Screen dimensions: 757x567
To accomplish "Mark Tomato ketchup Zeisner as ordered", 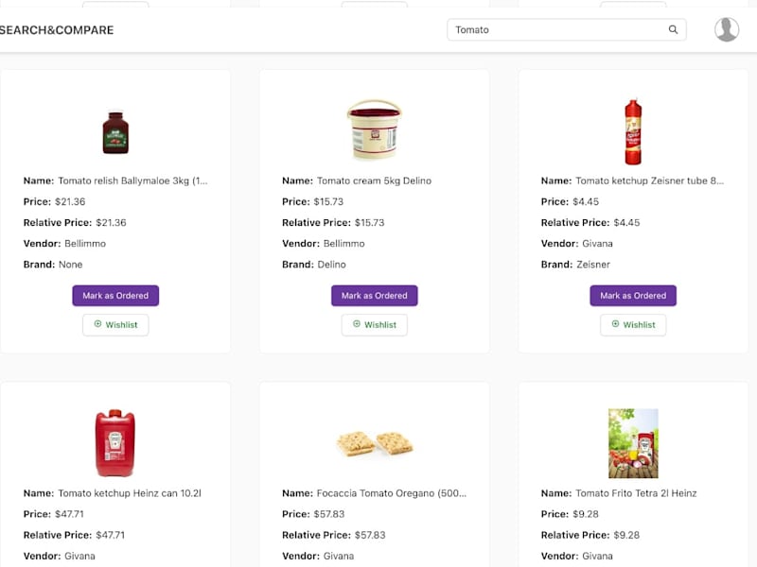I will pyautogui.click(x=633, y=296).
